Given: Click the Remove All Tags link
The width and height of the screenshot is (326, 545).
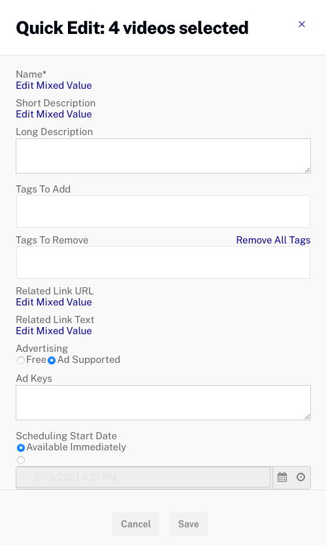Looking at the screenshot, I should tap(273, 240).
